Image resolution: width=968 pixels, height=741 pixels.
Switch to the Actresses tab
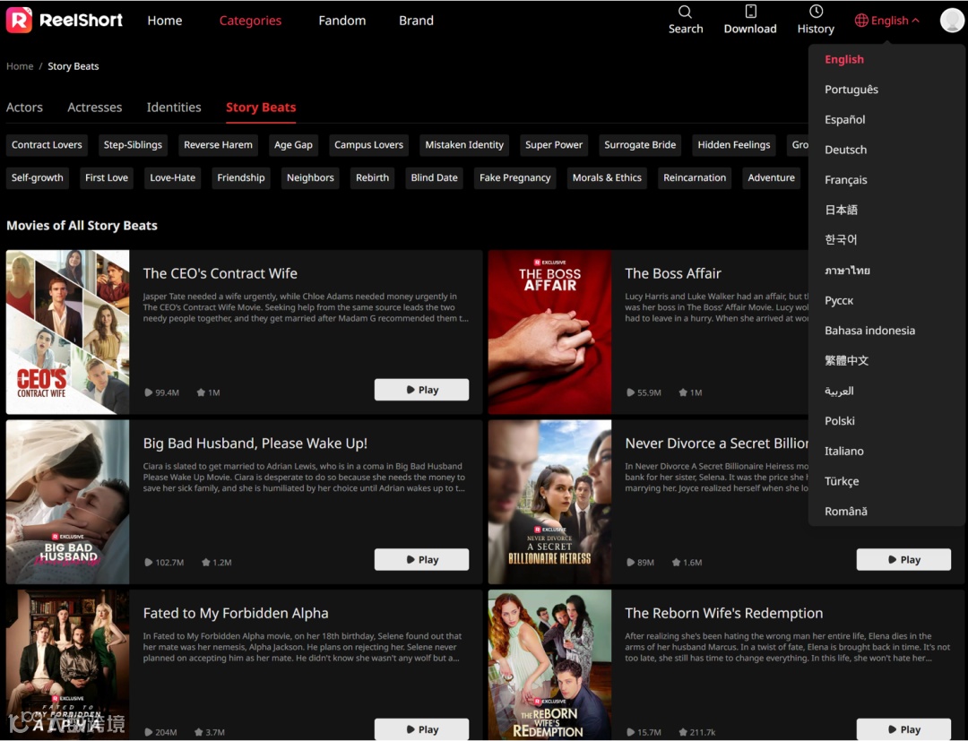[x=94, y=108]
